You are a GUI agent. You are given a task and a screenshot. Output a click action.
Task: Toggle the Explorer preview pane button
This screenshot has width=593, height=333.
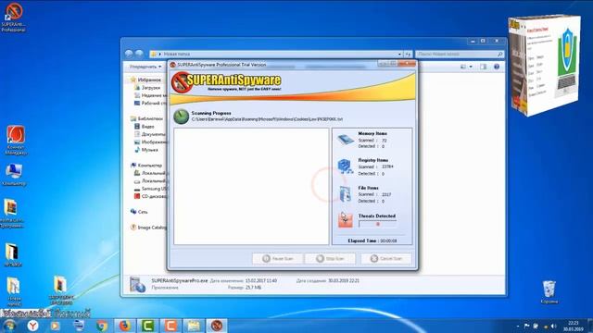484,67
